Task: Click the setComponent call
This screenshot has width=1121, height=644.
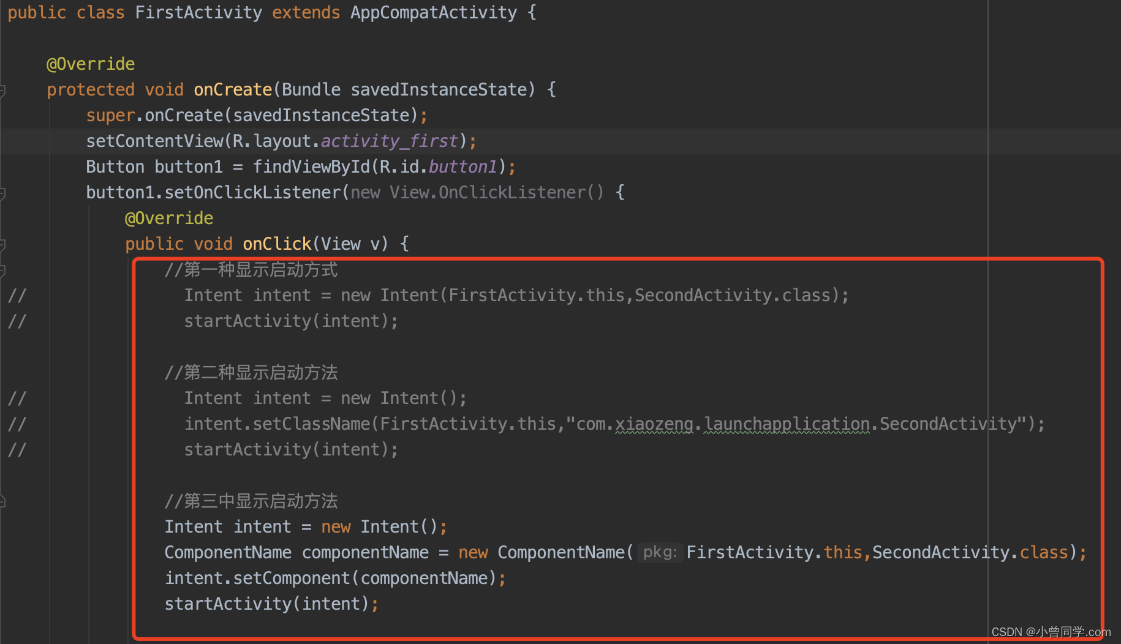Action: click(292, 578)
